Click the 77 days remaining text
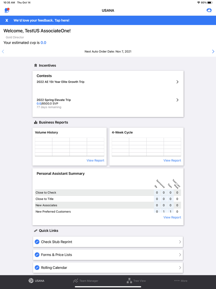This screenshot has width=216, height=289. click(49, 107)
